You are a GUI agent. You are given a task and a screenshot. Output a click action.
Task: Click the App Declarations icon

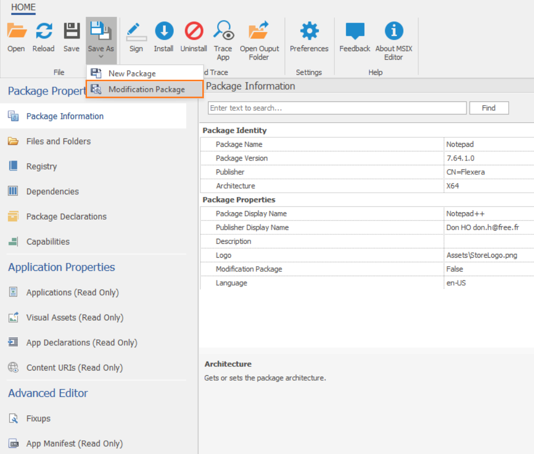click(13, 342)
